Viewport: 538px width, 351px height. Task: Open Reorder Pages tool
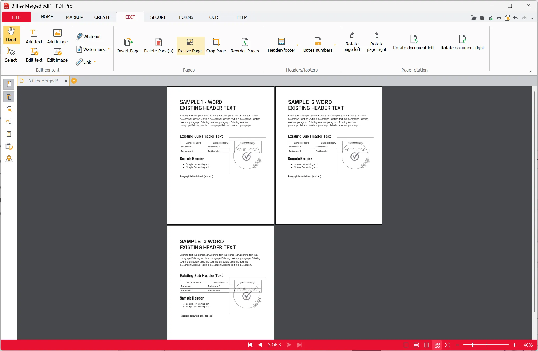tap(245, 45)
